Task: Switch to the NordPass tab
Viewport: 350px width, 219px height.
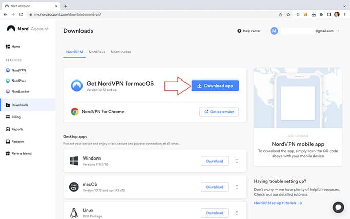Action: tap(97, 52)
